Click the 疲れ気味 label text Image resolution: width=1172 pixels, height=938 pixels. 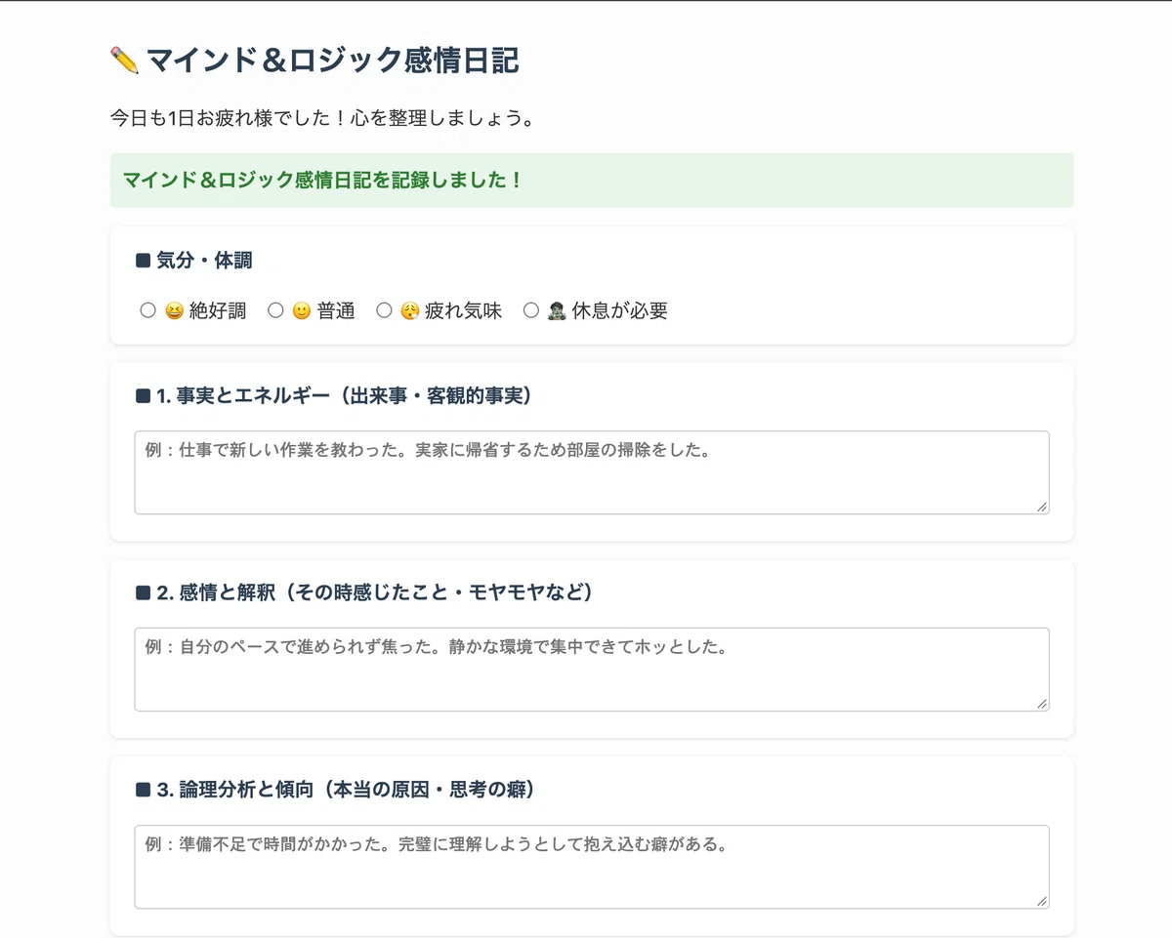point(463,311)
